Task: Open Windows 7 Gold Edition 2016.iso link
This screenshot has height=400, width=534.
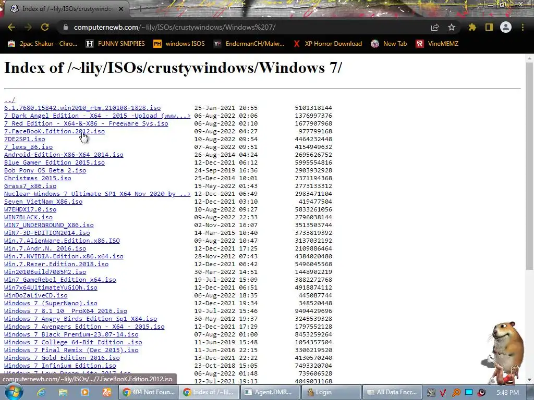Action: [62, 358]
